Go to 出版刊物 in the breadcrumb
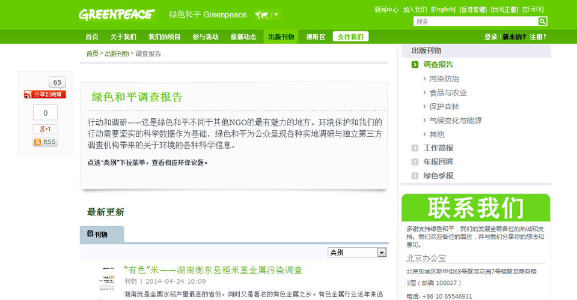The height and width of the screenshot is (300, 577). click(117, 53)
